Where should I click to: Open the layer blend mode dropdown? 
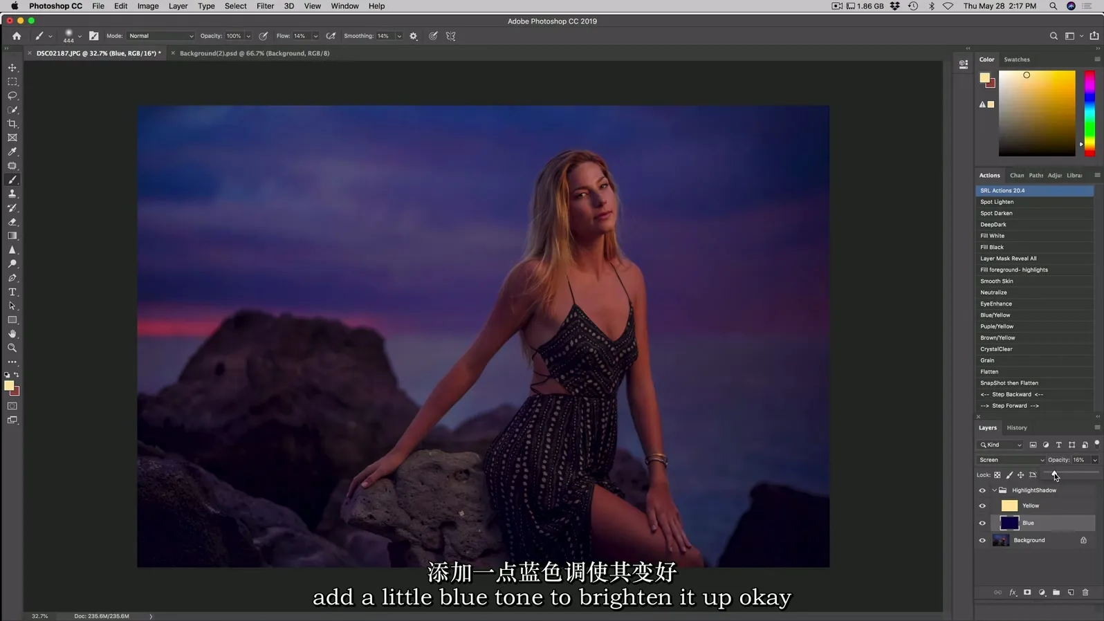tap(1011, 460)
